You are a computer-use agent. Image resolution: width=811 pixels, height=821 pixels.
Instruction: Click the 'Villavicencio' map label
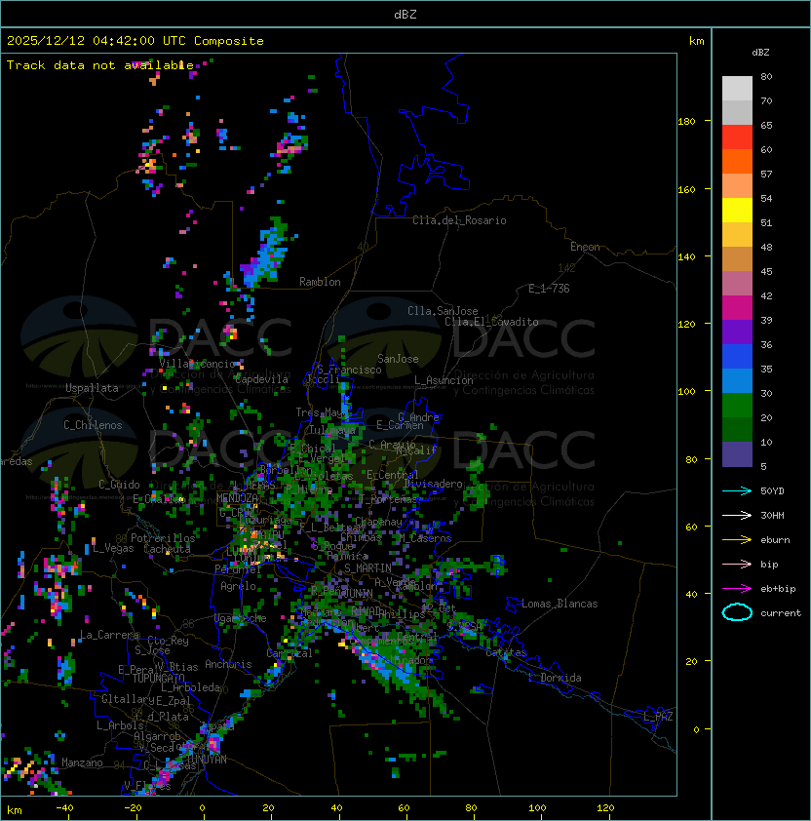point(197,364)
